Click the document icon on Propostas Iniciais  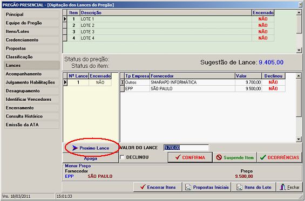(x=188, y=188)
